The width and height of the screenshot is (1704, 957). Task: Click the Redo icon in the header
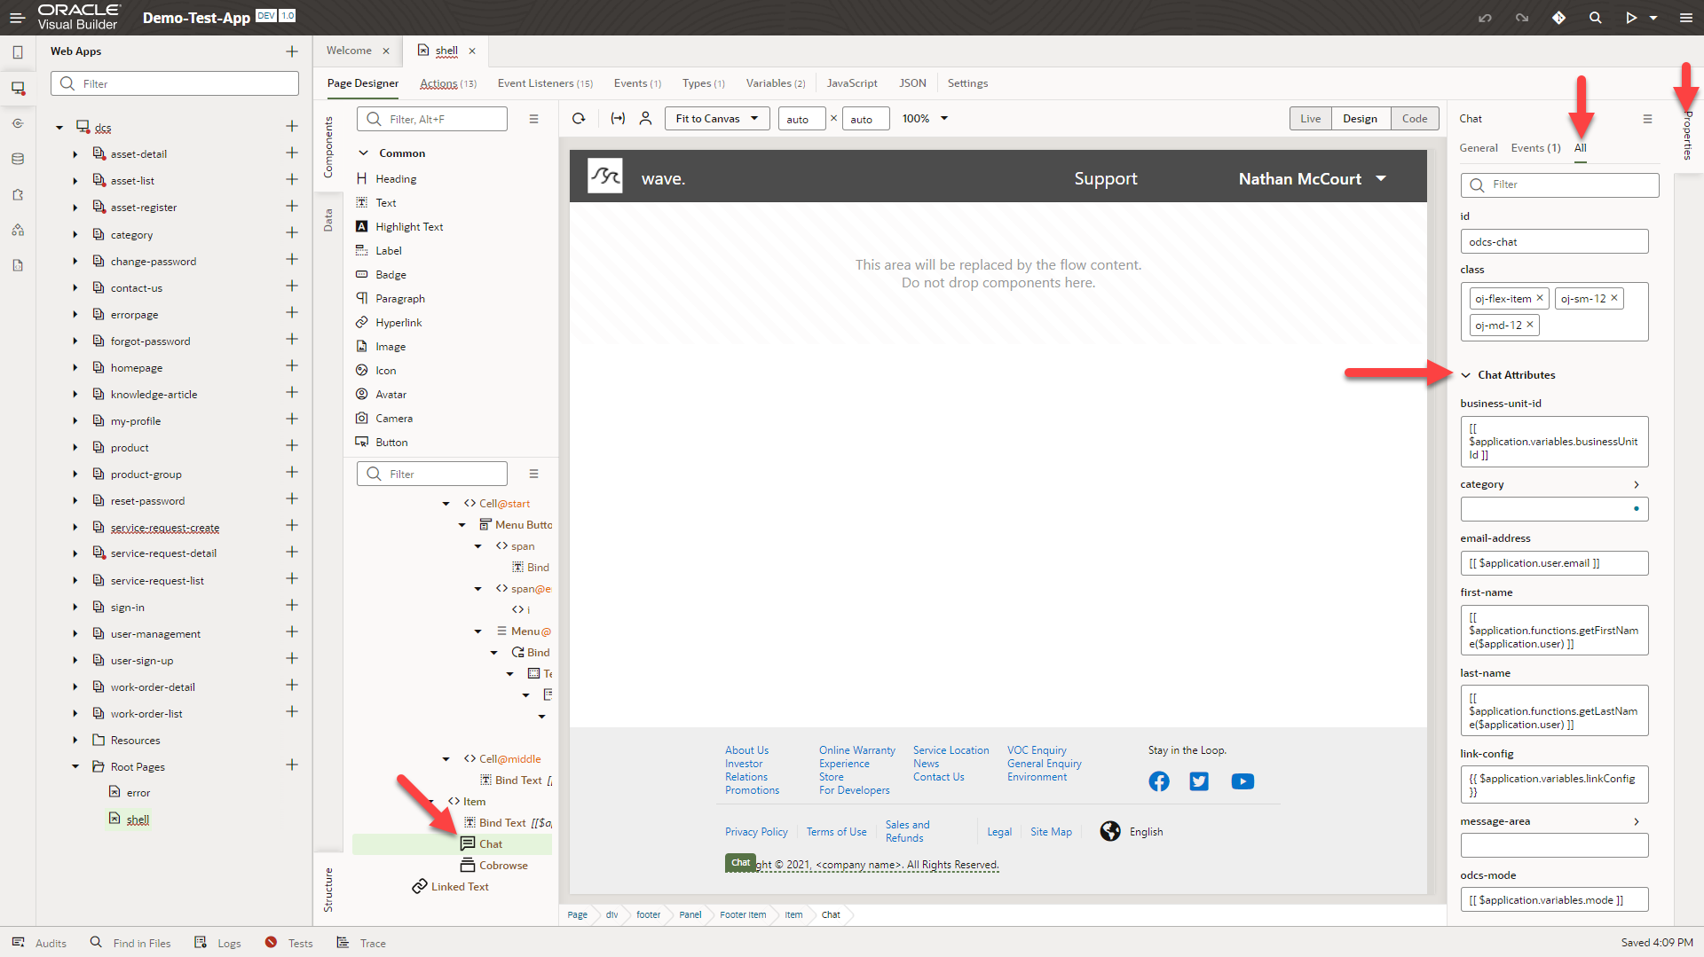pyautogui.click(x=1522, y=18)
